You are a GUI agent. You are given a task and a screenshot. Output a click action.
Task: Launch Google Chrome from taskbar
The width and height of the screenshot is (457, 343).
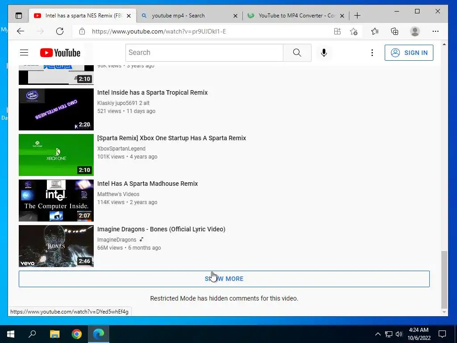(x=77, y=334)
